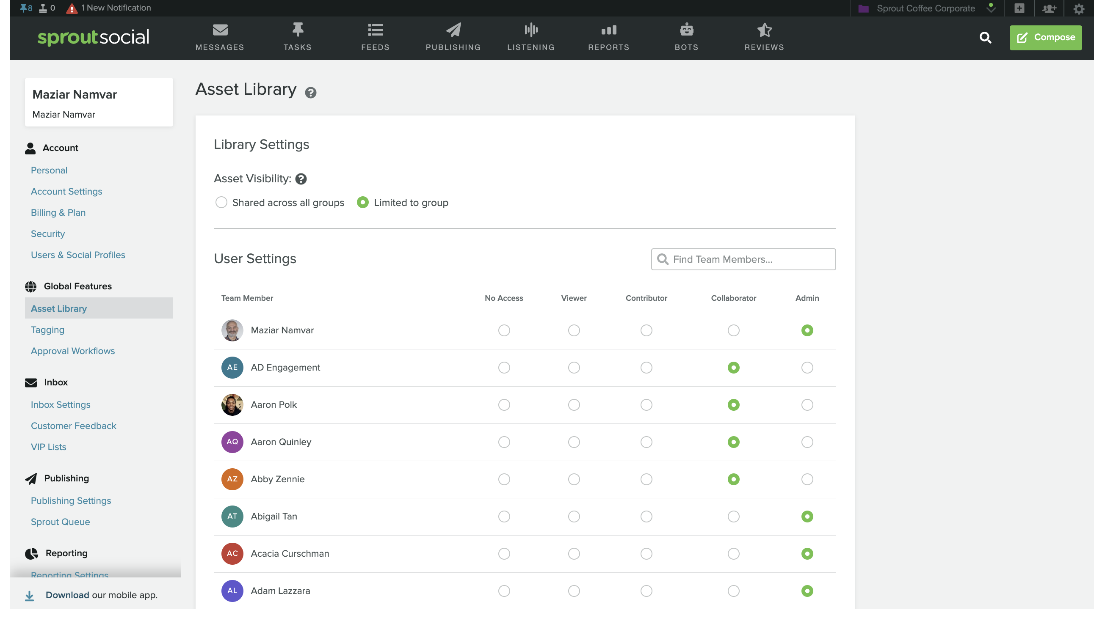Screen dimensions: 1094x621
Task: Set Aaron Quinley to Viewer
Action: coord(574,442)
